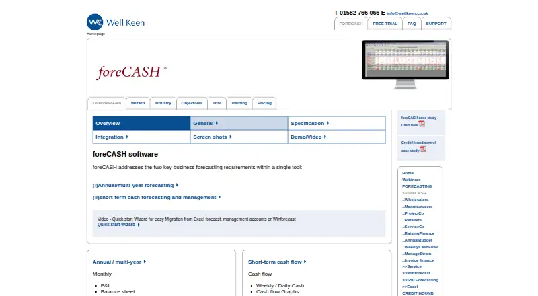Go to Home in sidebar
Image resolution: width=538 pixels, height=296 pixels.
(408, 173)
